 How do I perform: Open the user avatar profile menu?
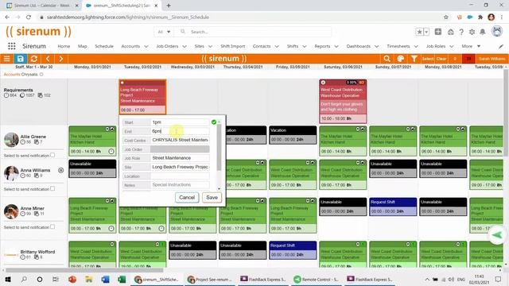[496, 32]
